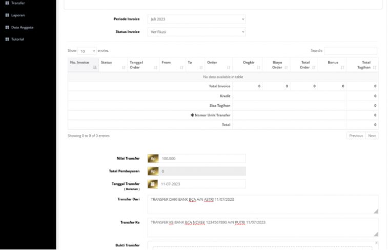Expand the Status Invoice dropdown
Screen dimensions: 388x250
pyautogui.click(x=196, y=32)
